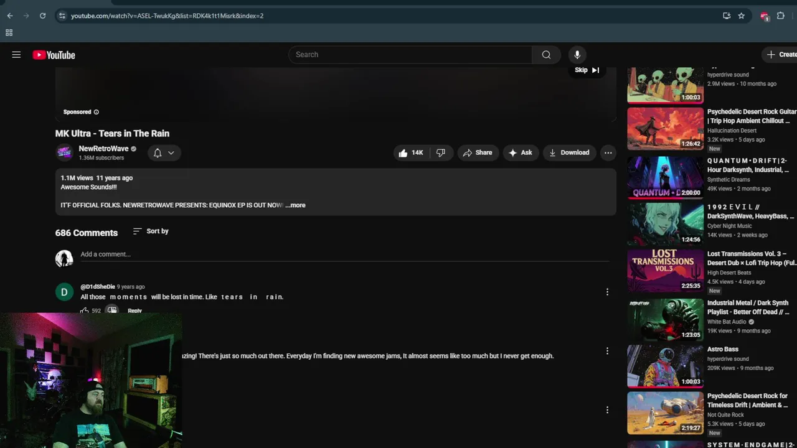
Task: Open the red extension icon in toolbar
Action: coord(765,16)
